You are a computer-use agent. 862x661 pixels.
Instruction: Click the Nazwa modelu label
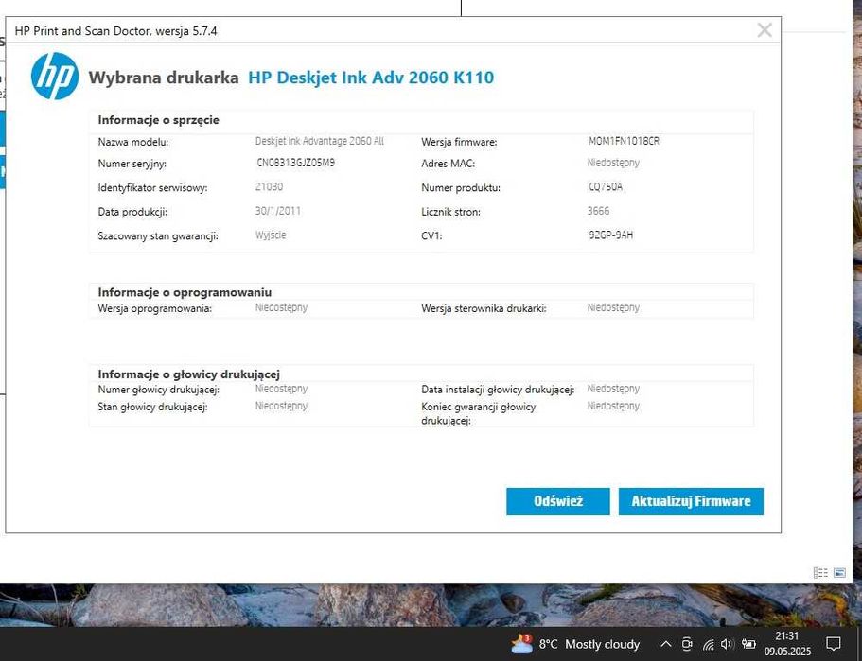133,142
